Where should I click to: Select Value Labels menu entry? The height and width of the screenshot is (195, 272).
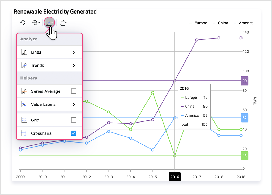[49, 104]
